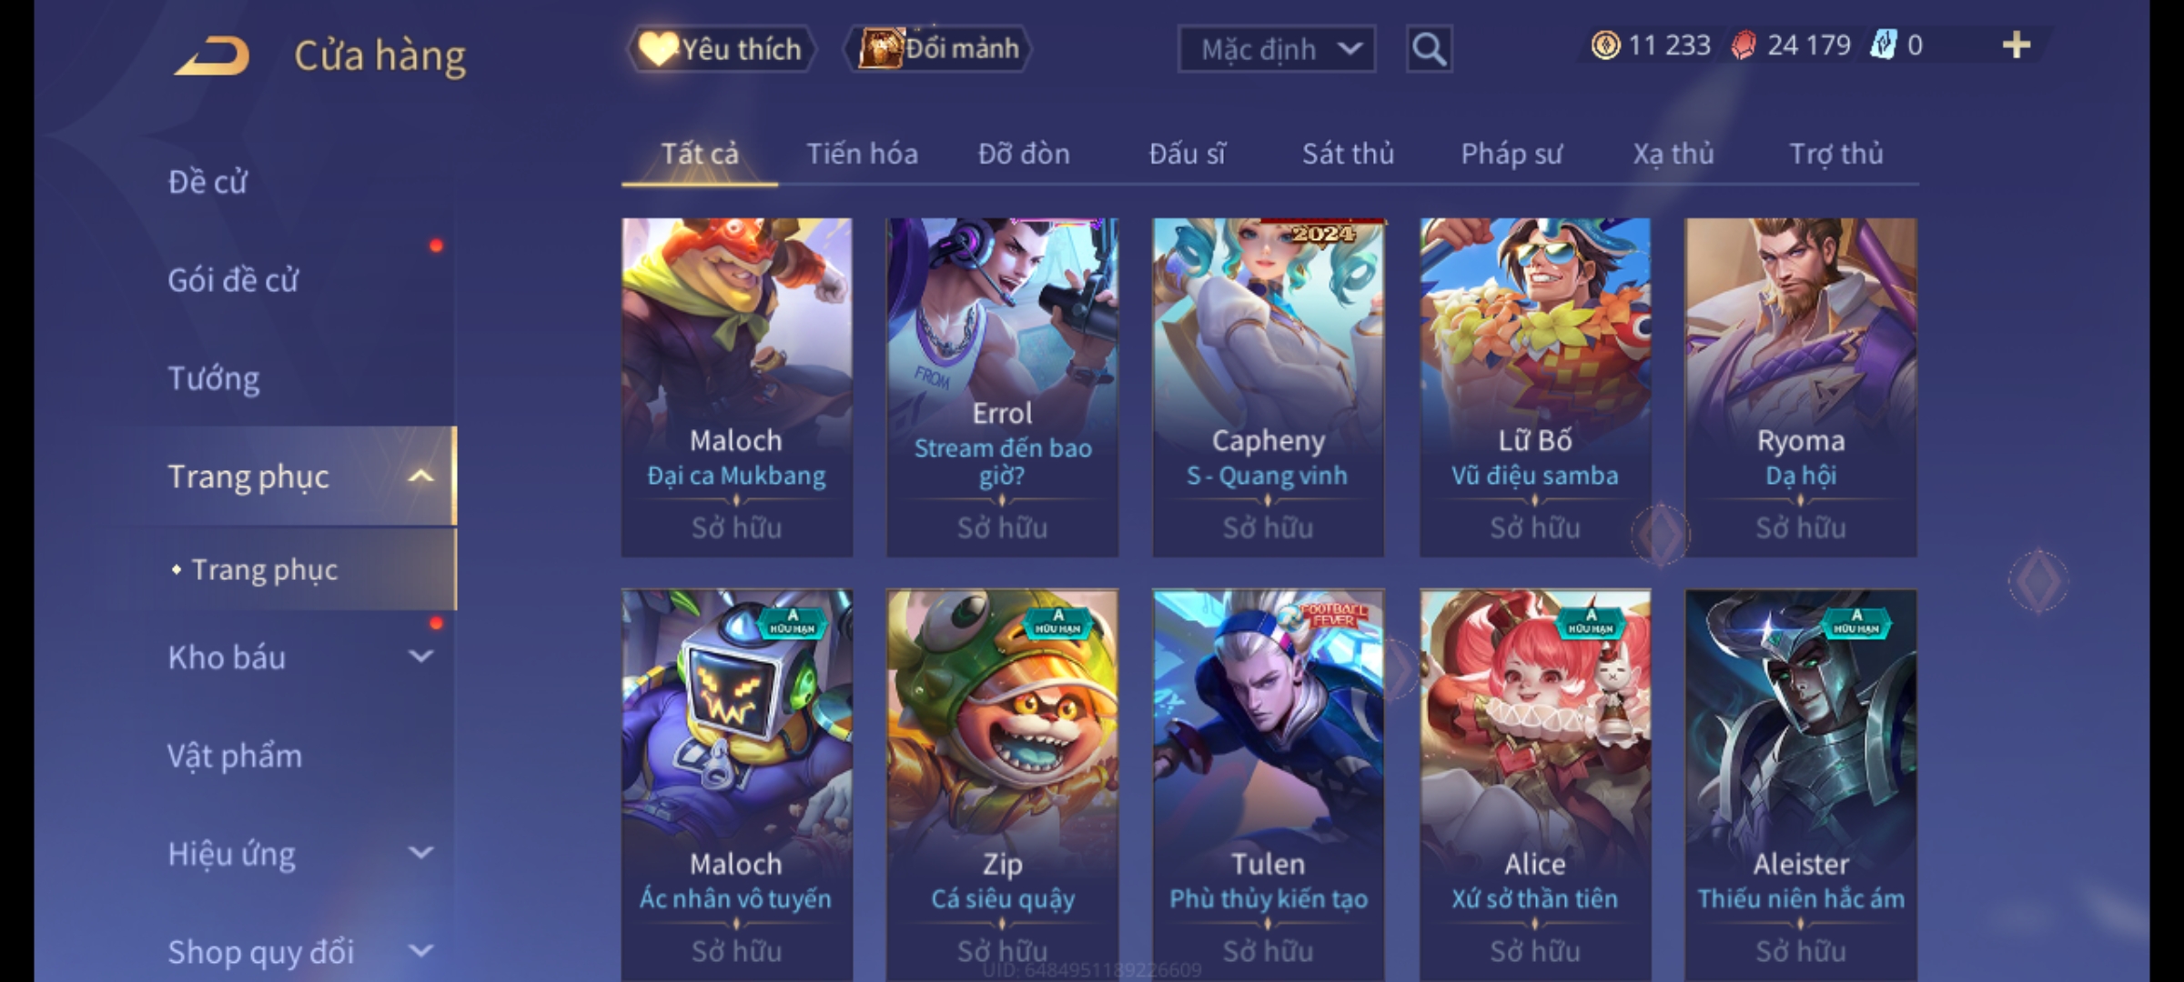Open the Gói đề cử menu
This screenshot has width=2184, height=982.
coord(233,280)
